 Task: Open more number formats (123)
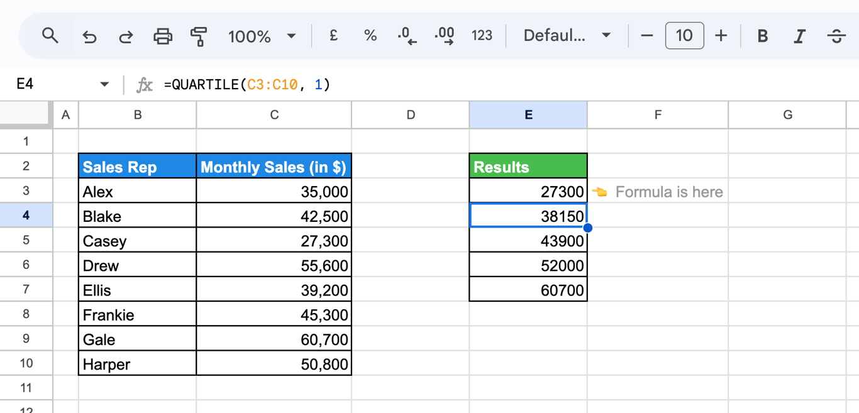tap(482, 36)
